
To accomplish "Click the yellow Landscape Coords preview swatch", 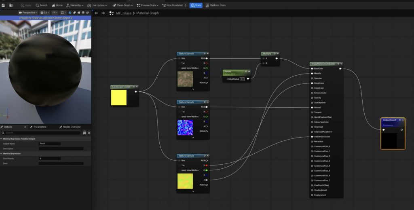I will tap(118, 98).
